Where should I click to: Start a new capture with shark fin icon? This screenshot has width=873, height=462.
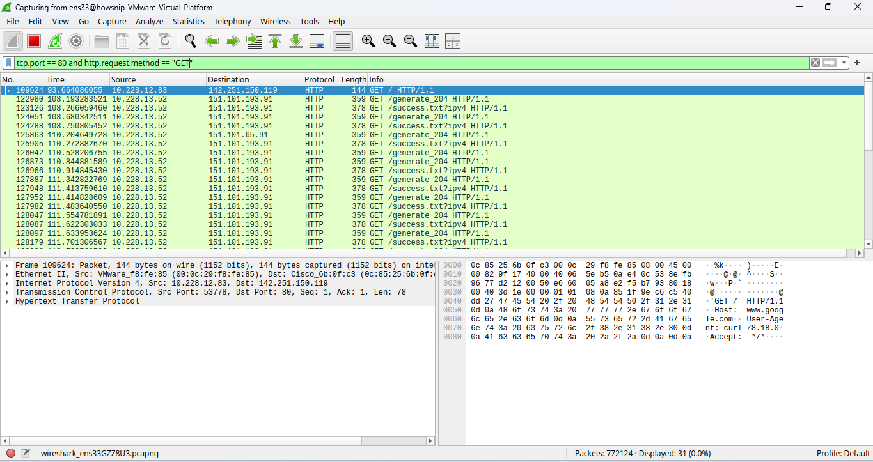click(13, 42)
